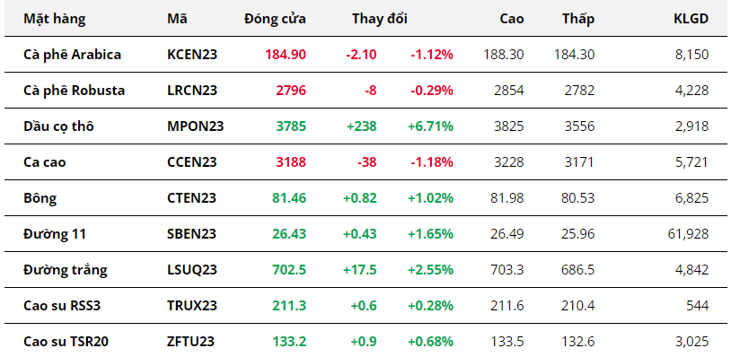Click Cao su RSS3 name
Viewport: 731px width, 357px height.
pyautogui.click(x=62, y=305)
